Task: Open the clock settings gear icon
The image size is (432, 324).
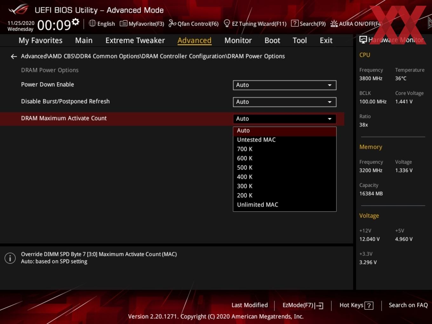Action: [76, 22]
